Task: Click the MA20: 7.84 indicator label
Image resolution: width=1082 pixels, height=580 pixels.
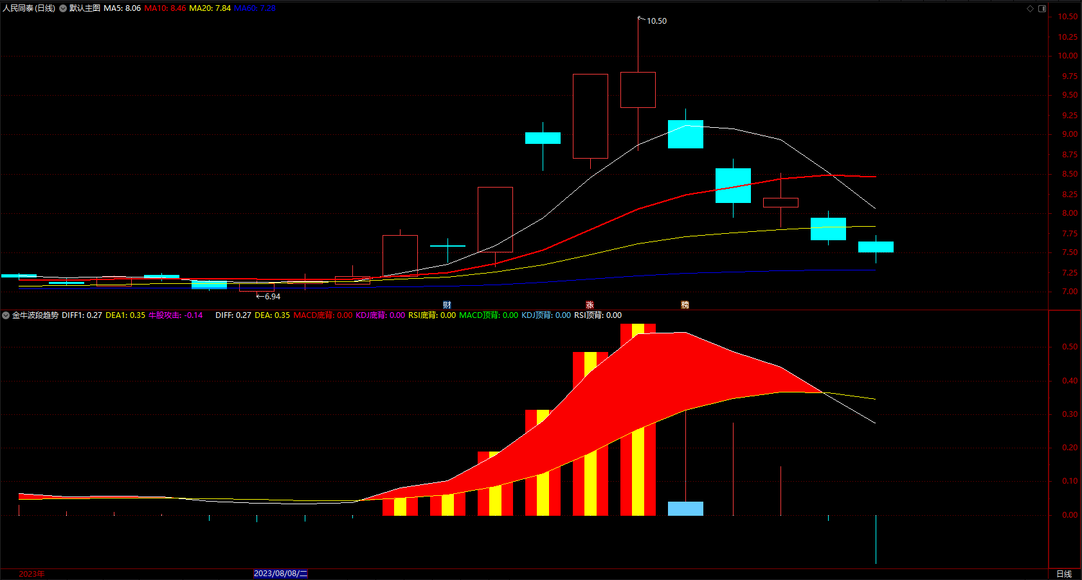Action: pos(210,8)
